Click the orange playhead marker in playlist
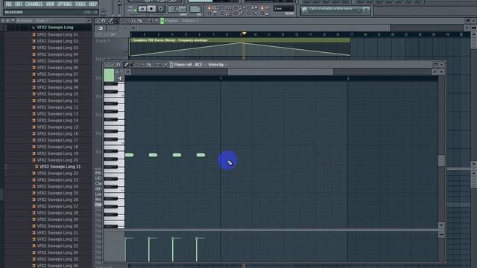This screenshot has width=477, height=268. click(244, 33)
